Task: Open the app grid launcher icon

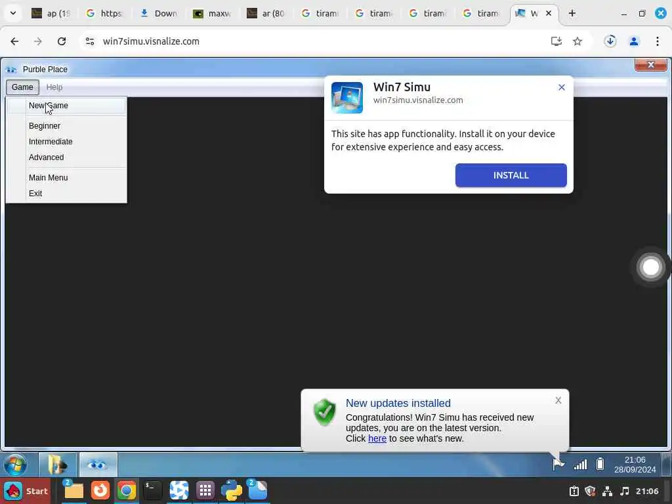Action: [x=205, y=491]
